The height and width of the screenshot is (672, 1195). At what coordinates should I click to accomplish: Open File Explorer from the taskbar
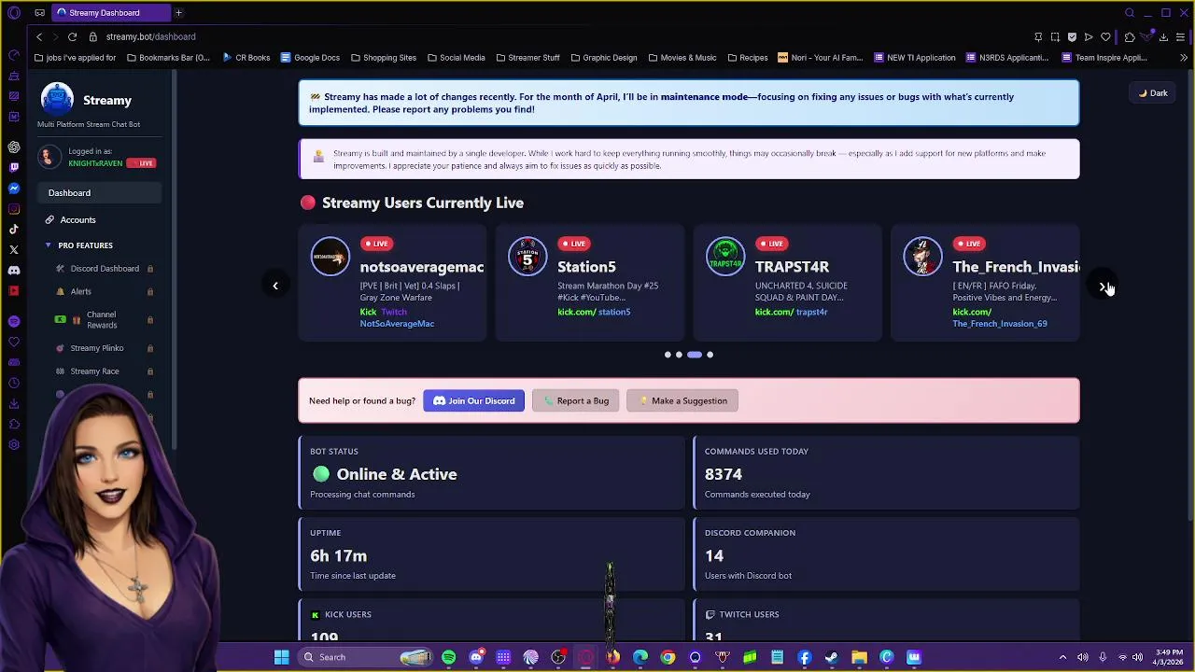coord(859,657)
